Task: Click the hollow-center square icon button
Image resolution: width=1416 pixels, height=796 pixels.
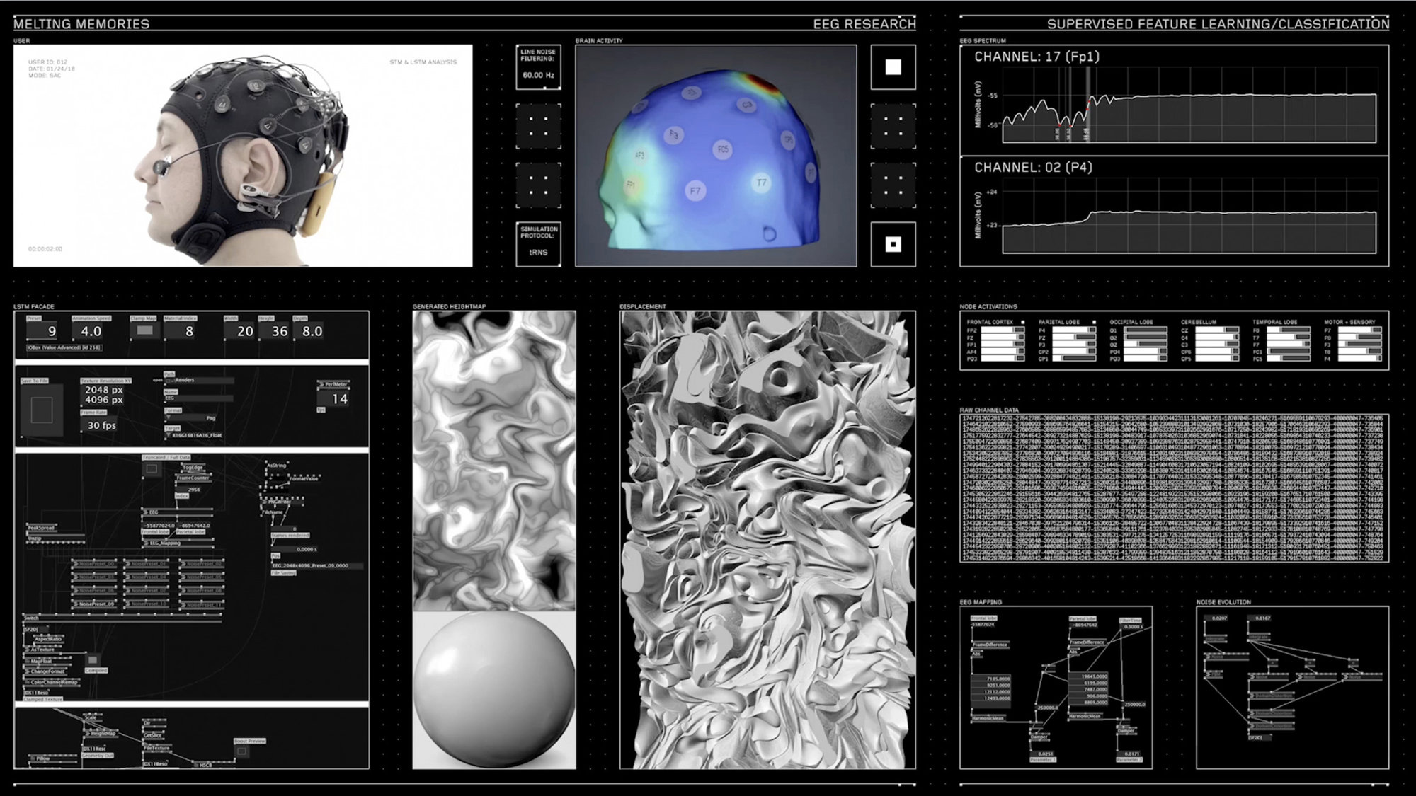Action: click(893, 244)
